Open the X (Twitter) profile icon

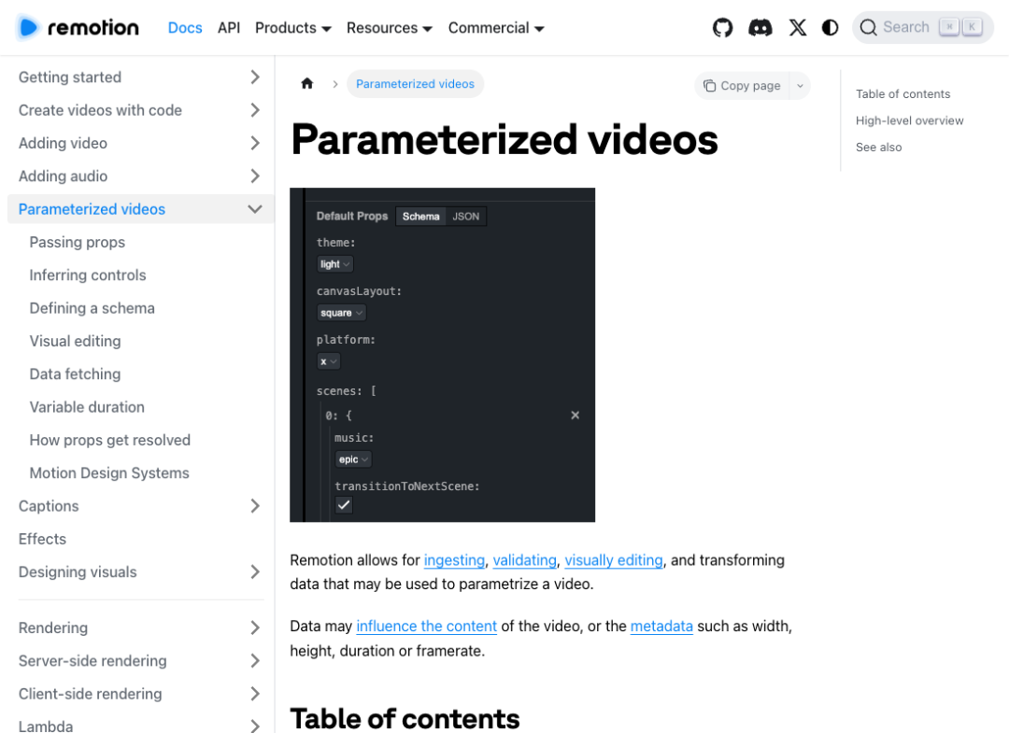point(798,28)
